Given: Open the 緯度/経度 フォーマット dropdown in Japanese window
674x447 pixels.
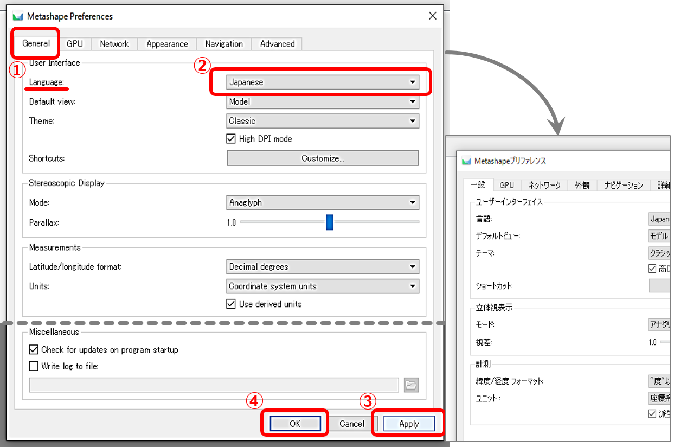Looking at the screenshot, I should [x=659, y=381].
